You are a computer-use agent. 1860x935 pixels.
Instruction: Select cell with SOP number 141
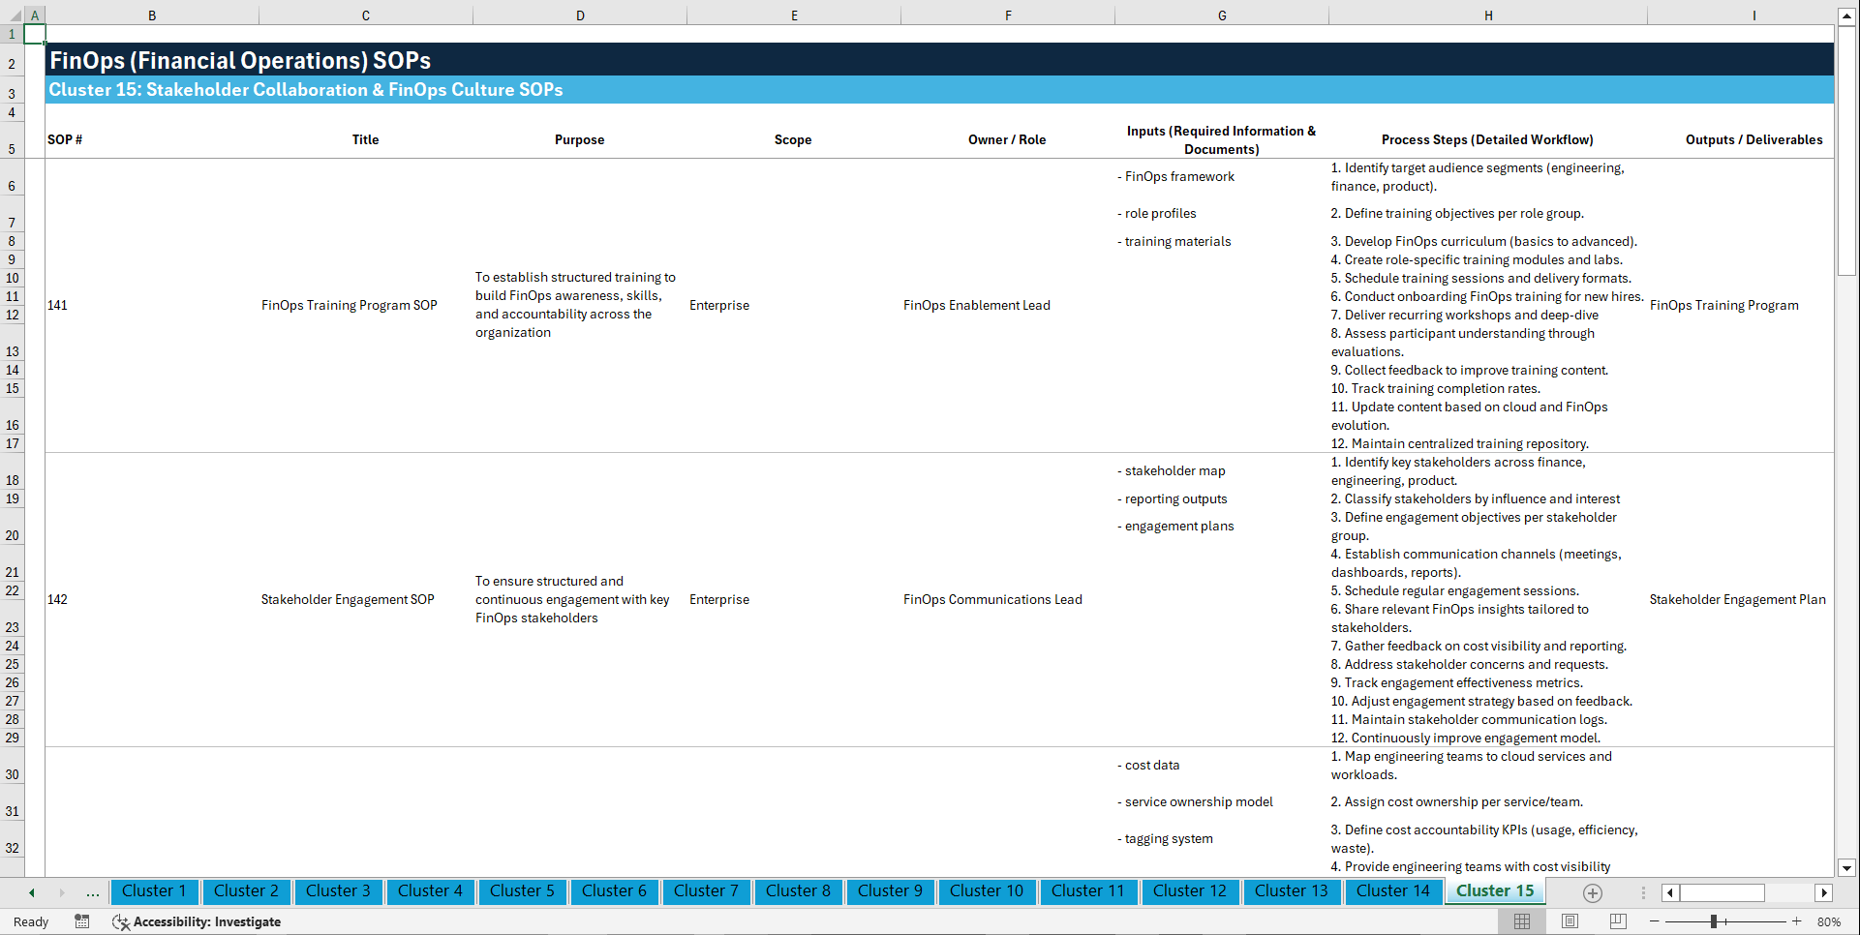coord(152,306)
